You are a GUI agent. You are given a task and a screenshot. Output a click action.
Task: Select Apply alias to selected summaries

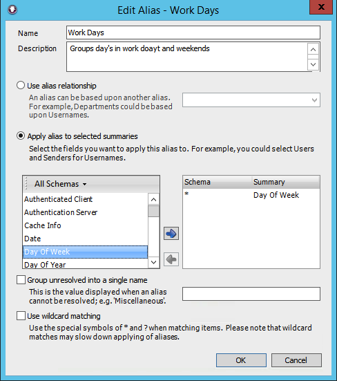tap(21, 136)
